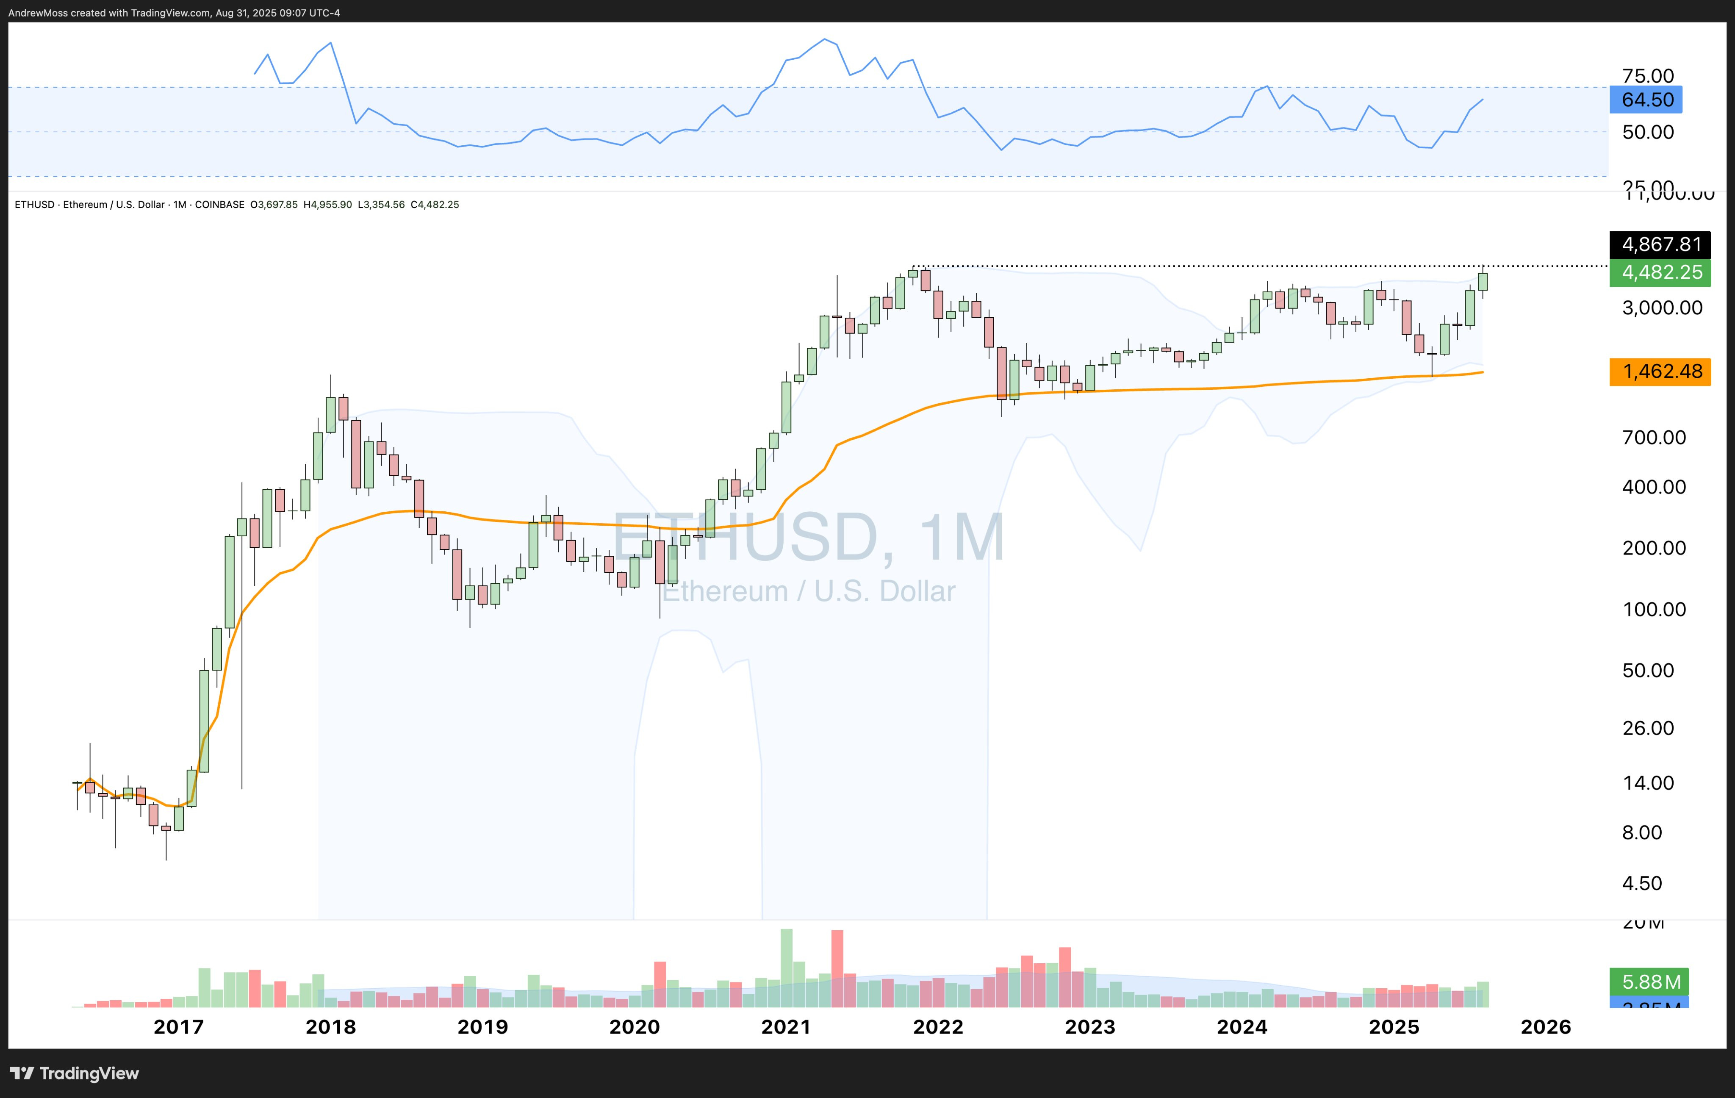The image size is (1735, 1098).
Task: Click the 2017 label on time axis
Action: coord(179,1027)
